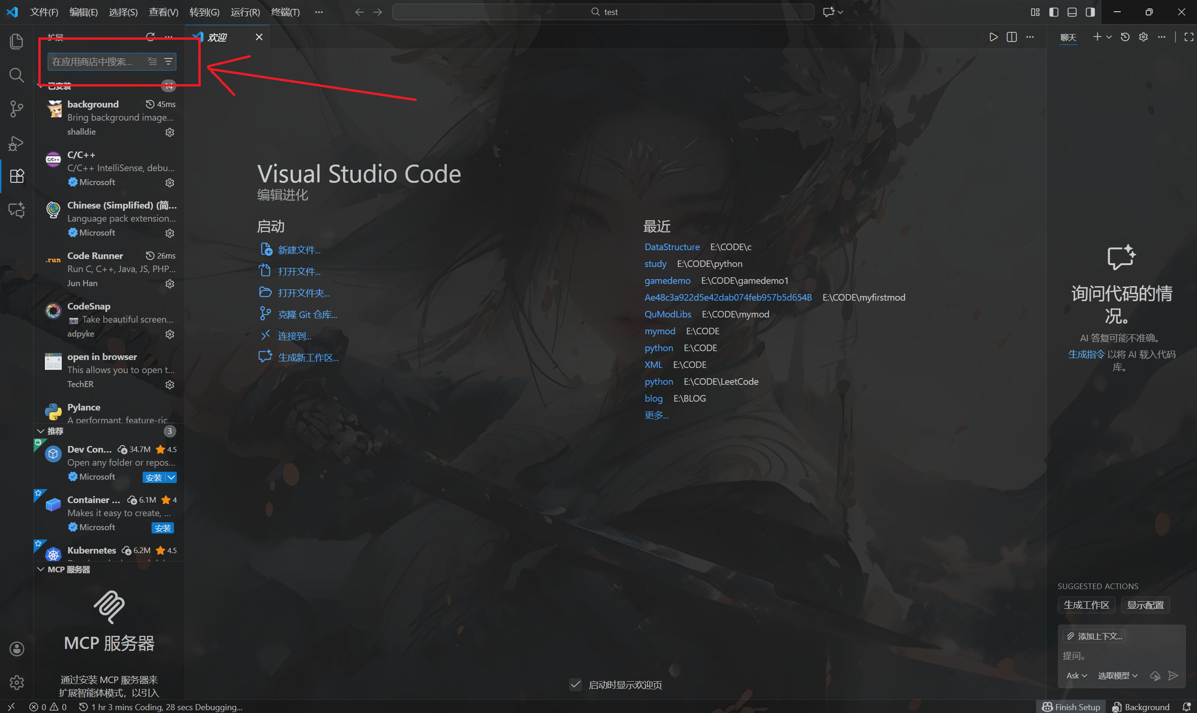The height and width of the screenshot is (713, 1197).
Task: Split the editor using the split icon
Action: pyautogui.click(x=1011, y=36)
